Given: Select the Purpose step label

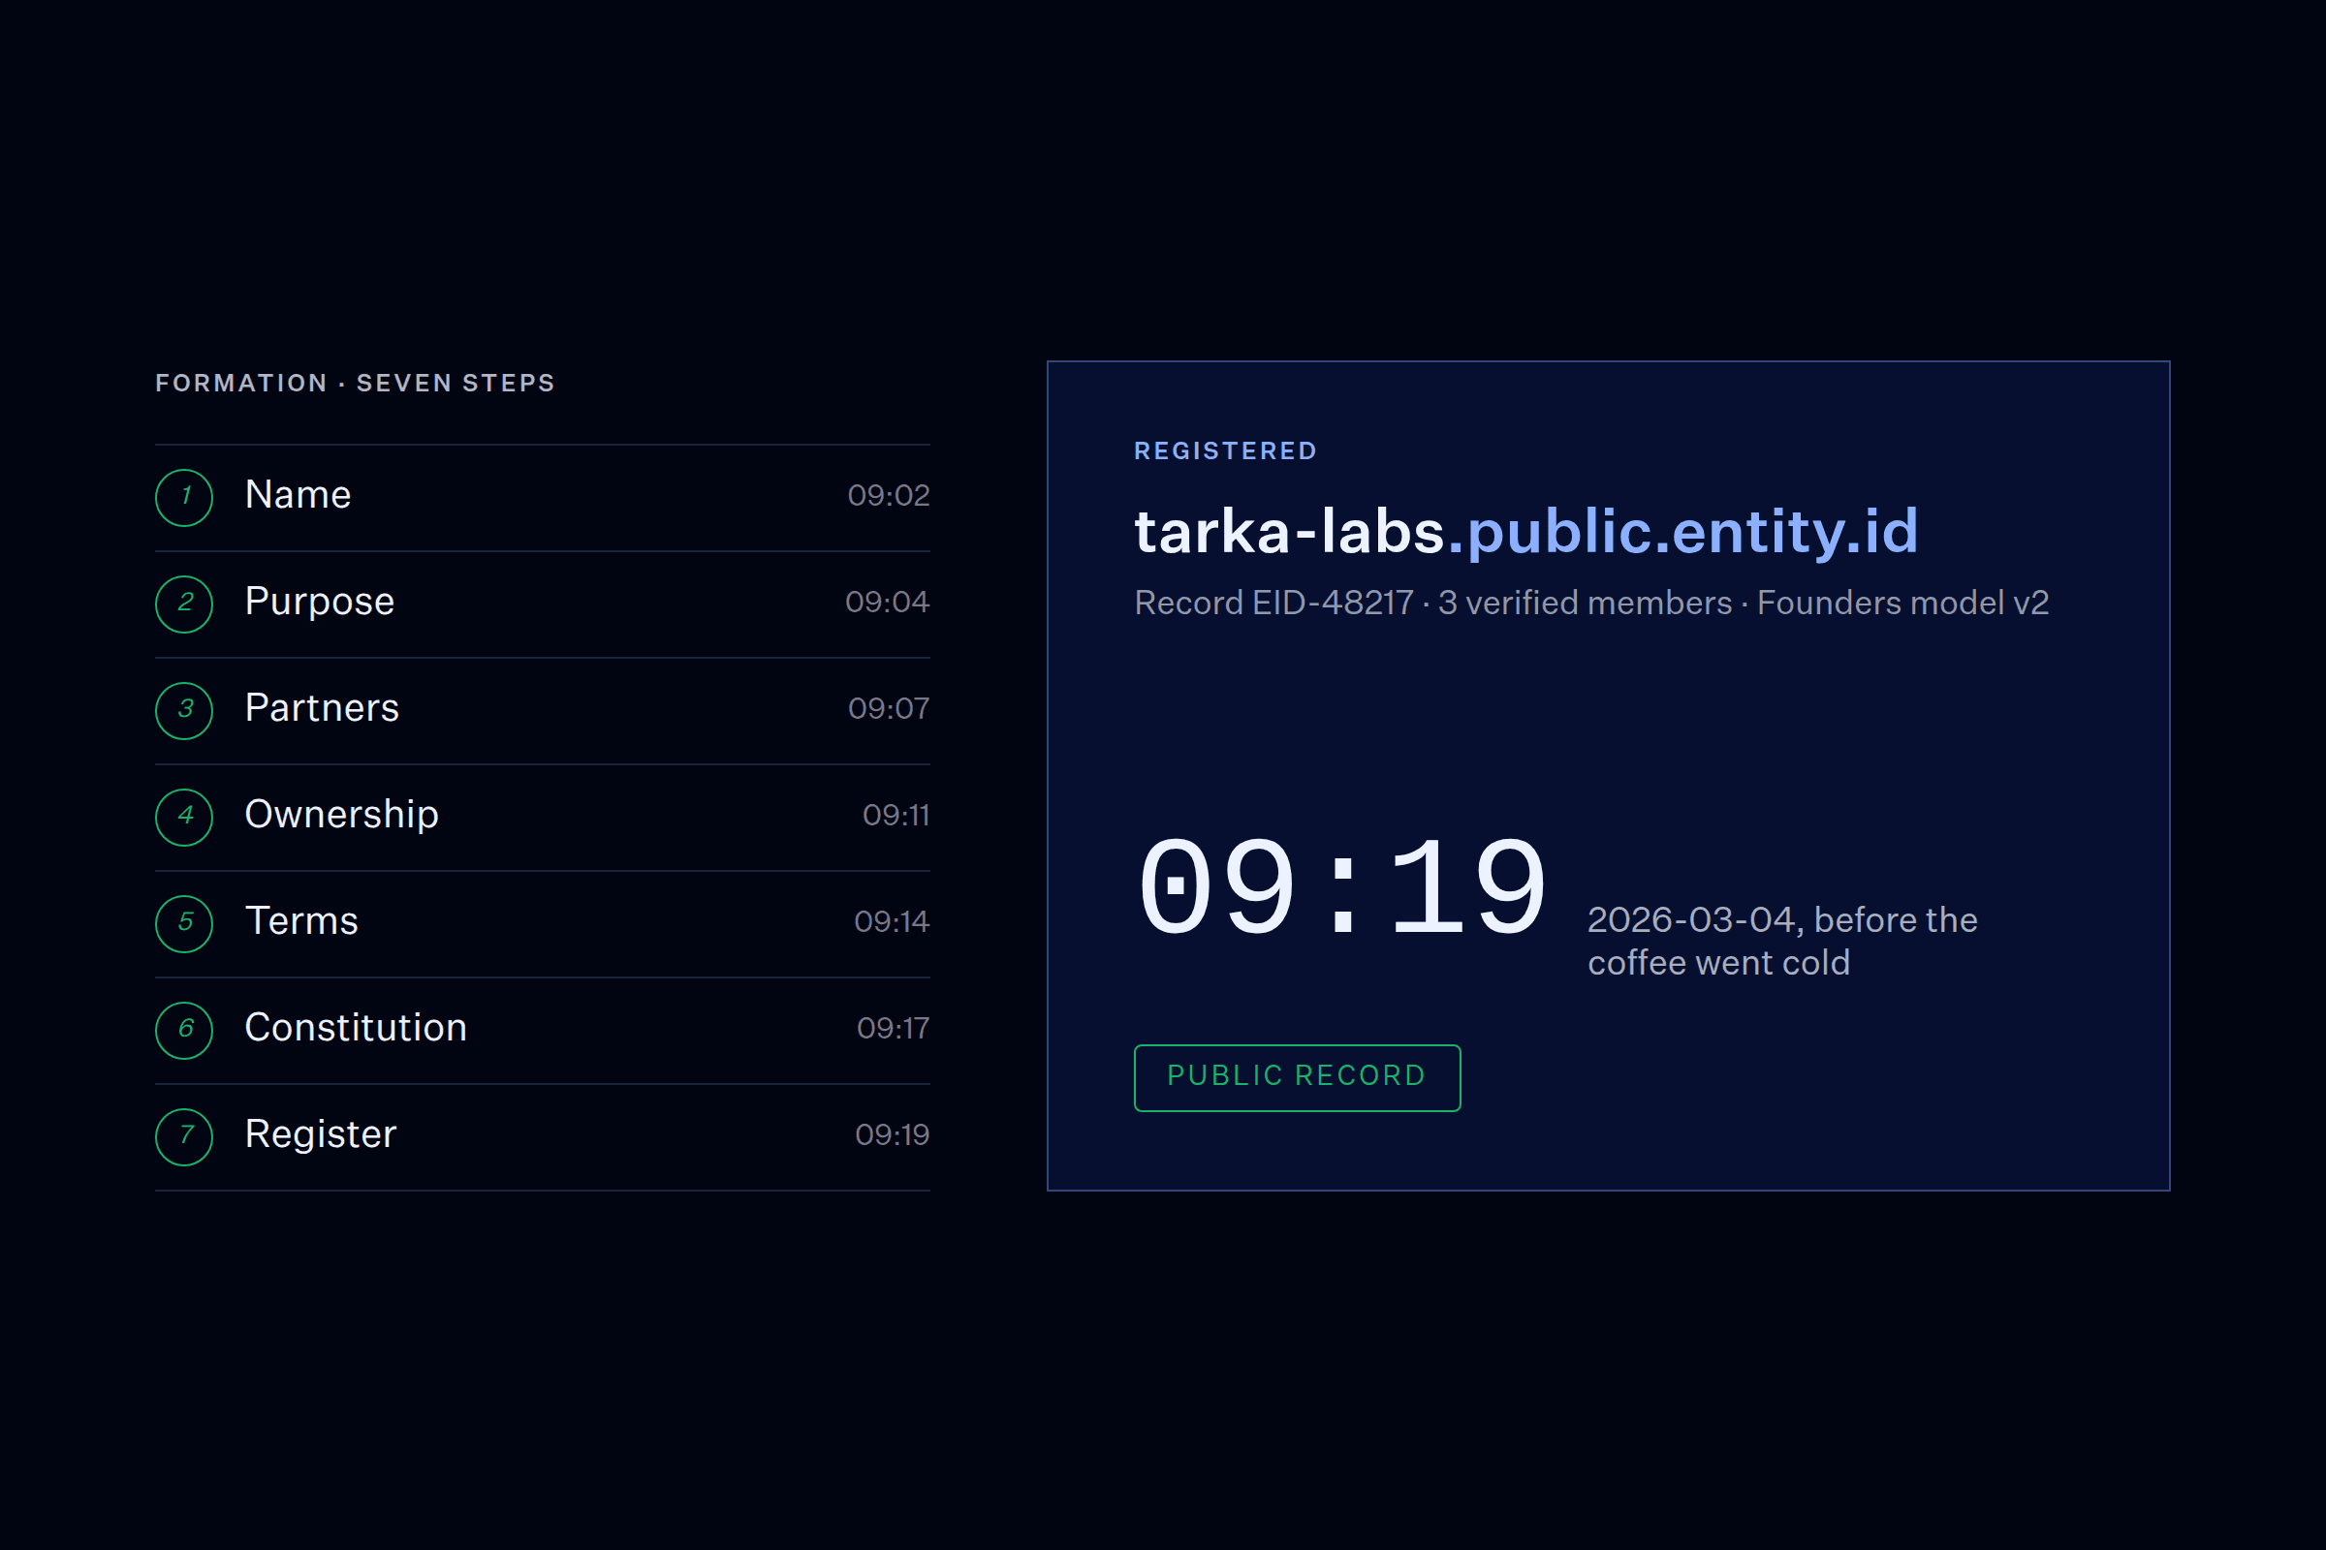Looking at the screenshot, I should pyautogui.click(x=320, y=602).
